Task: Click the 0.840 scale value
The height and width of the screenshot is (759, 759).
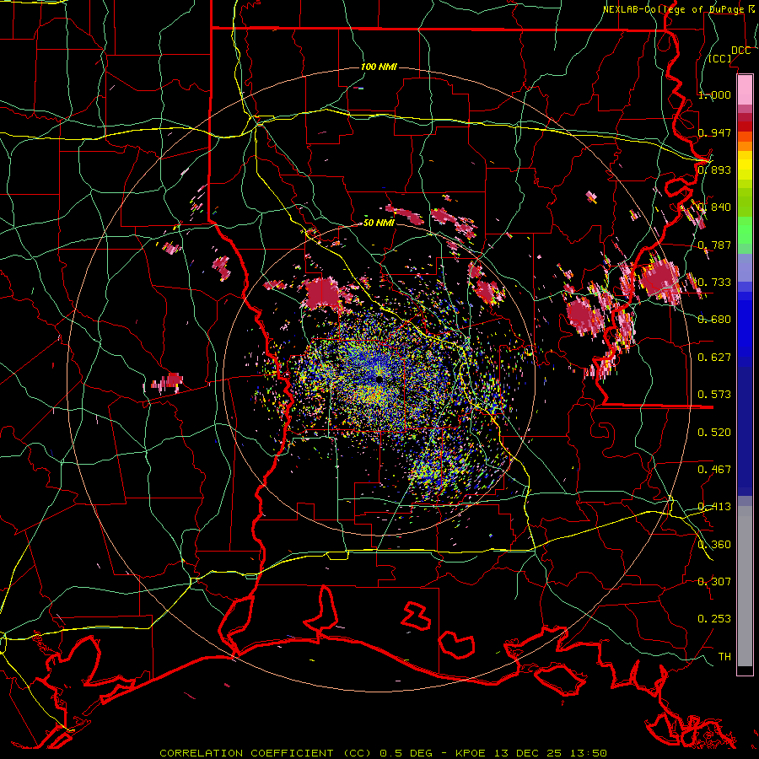Action: pos(714,207)
